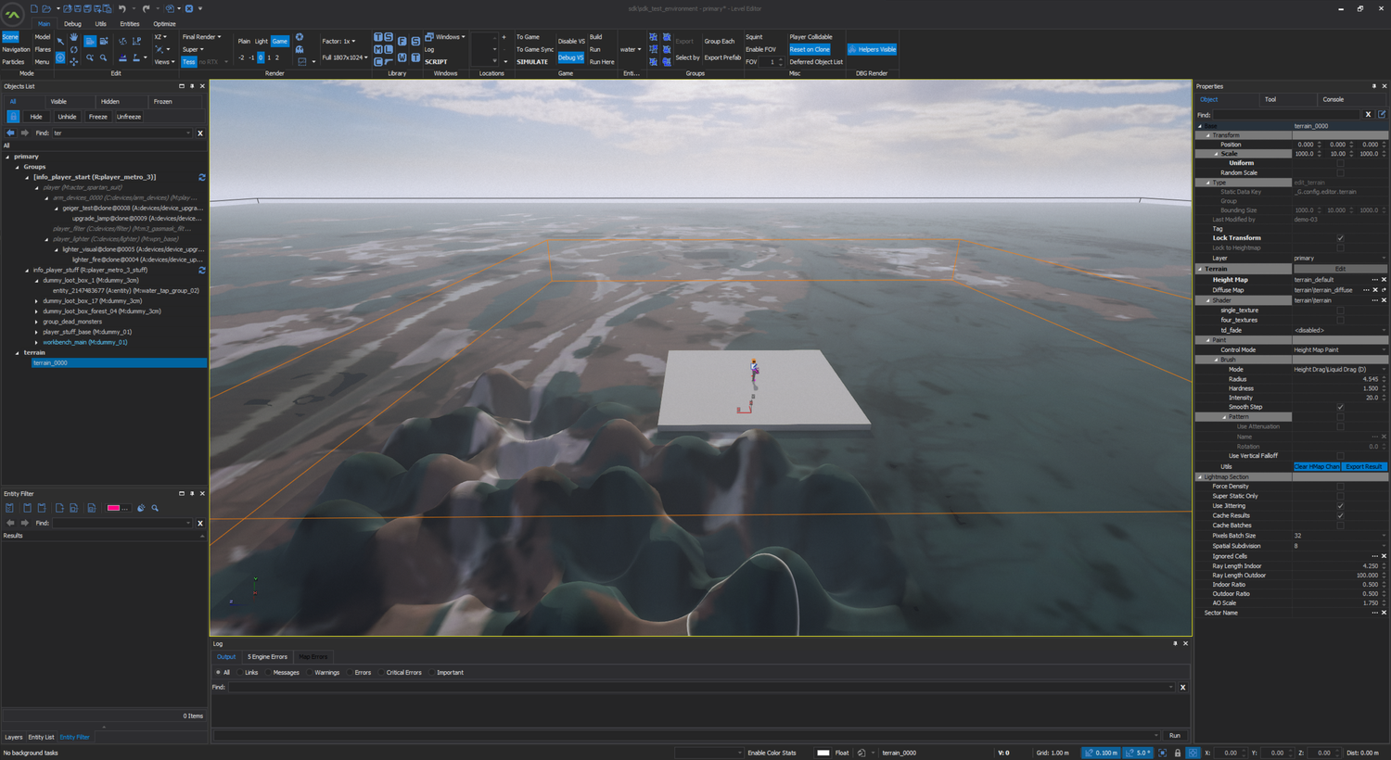Click the refresh icon next to info_player_start

pos(202,176)
